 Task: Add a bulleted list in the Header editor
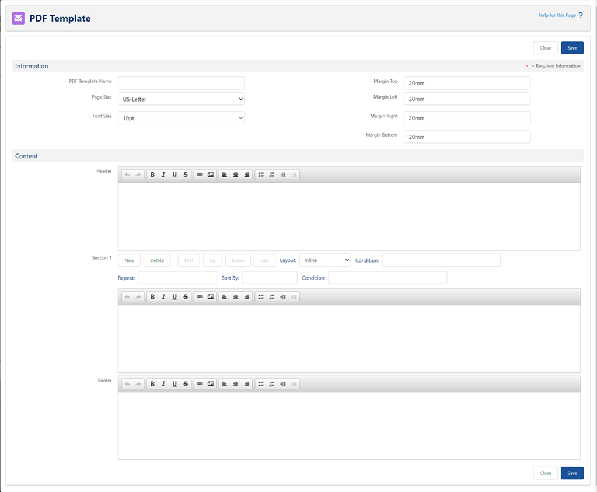261,175
